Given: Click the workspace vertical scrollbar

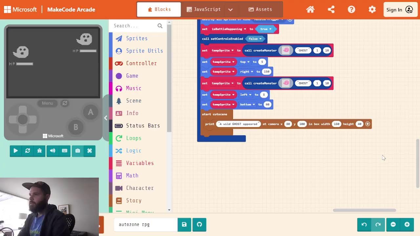Looking at the screenshot, I should (417, 164).
